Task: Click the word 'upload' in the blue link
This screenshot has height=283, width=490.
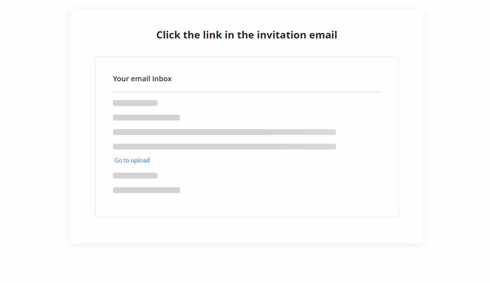Action: tap(140, 160)
